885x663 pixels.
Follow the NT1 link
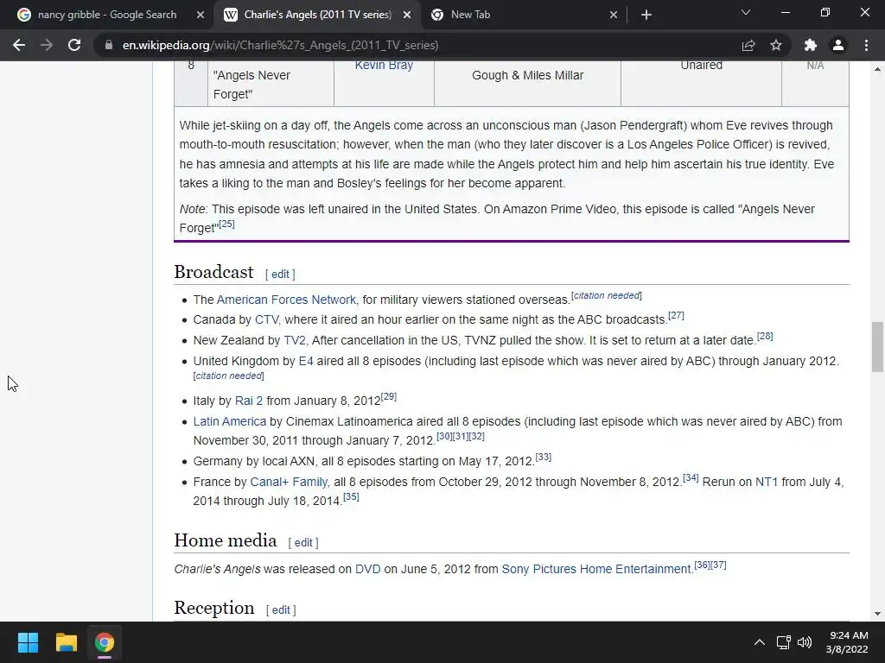pos(767,482)
